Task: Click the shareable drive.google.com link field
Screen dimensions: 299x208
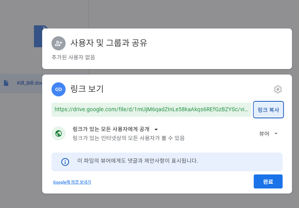Action: pos(151,110)
